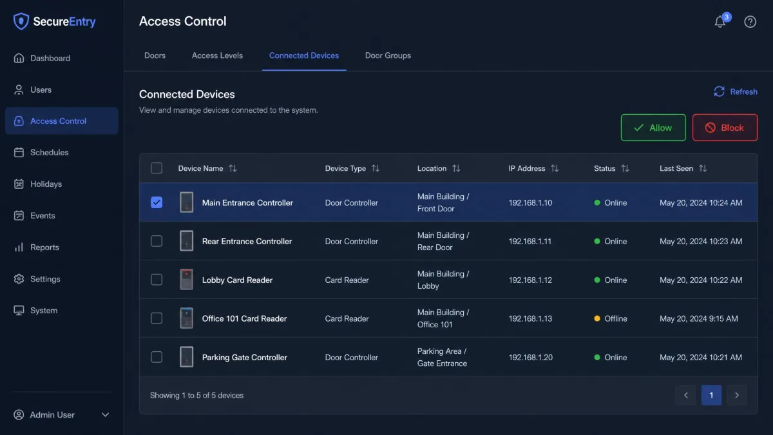Uncheck Main Entrance Controller checkbox
The height and width of the screenshot is (435, 773).
tap(157, 202)
